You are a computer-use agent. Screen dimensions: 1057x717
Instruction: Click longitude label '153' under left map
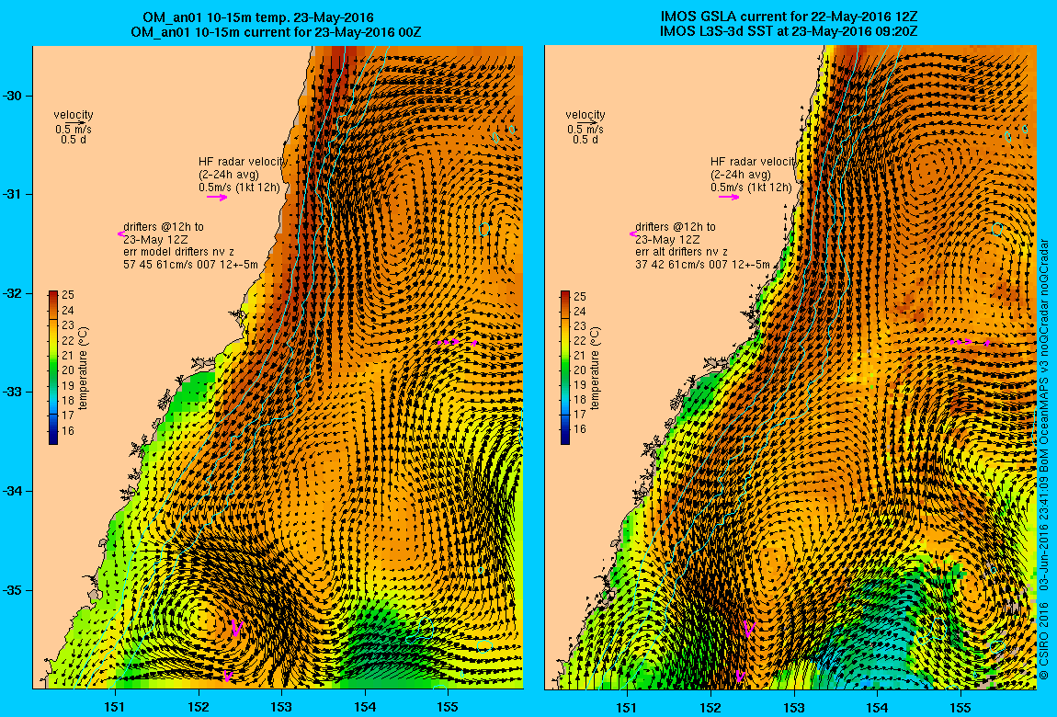[281, 707]
